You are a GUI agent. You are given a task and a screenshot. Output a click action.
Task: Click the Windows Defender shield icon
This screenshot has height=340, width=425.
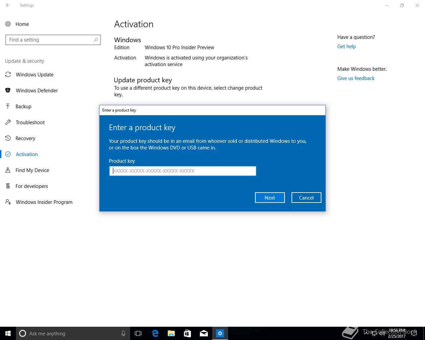[8, 90]
